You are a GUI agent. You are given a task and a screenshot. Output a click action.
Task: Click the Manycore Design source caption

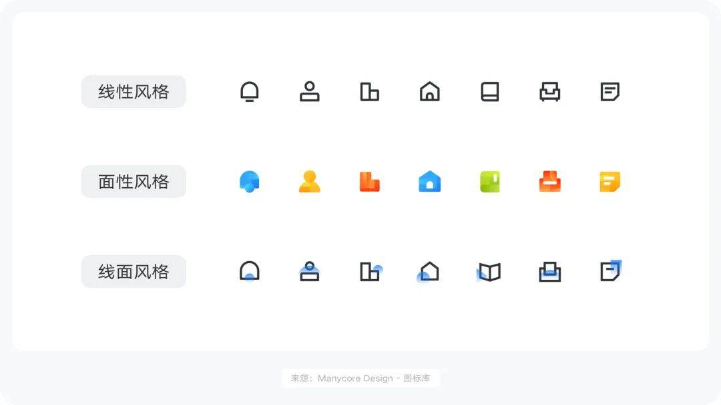360,378
